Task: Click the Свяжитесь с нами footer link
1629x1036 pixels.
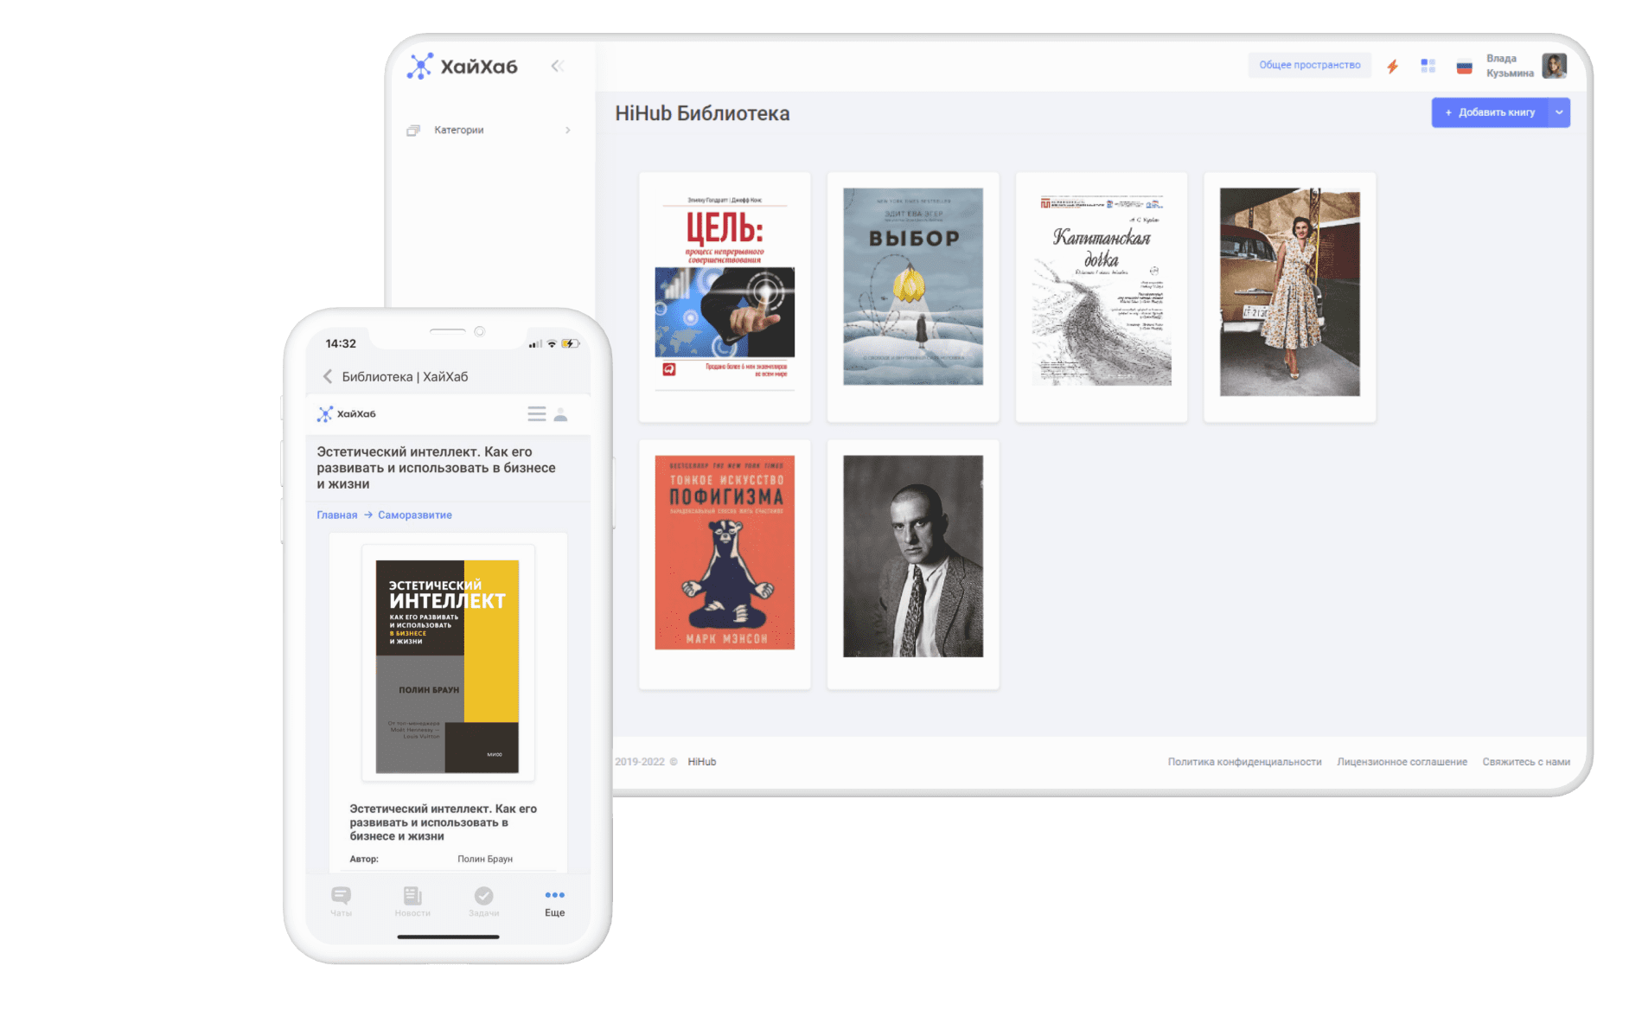Action: (1526, 762)
